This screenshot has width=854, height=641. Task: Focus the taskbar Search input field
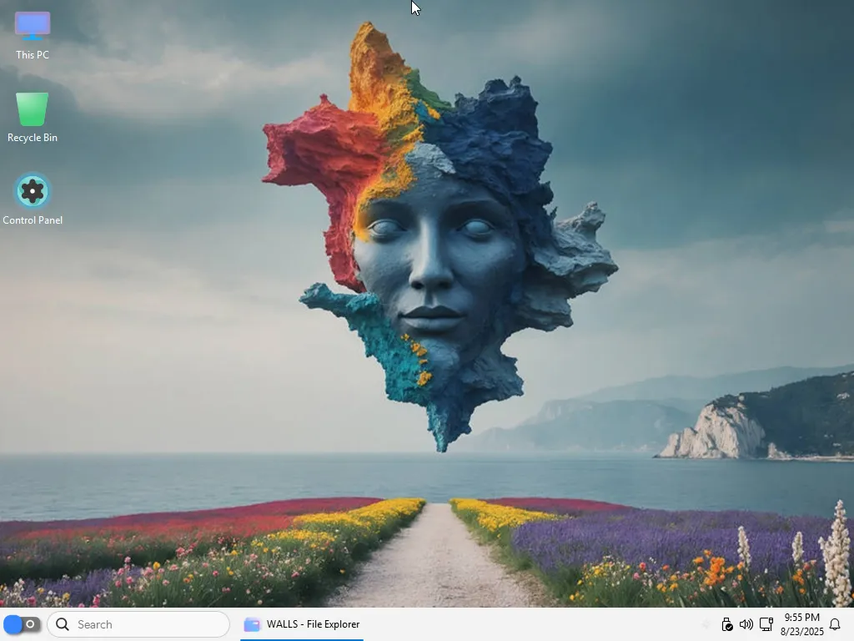tap(138, 624)
